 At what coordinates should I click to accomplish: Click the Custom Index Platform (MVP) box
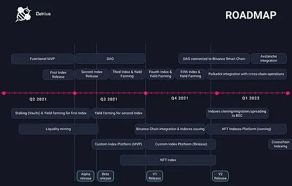[118, 144]
